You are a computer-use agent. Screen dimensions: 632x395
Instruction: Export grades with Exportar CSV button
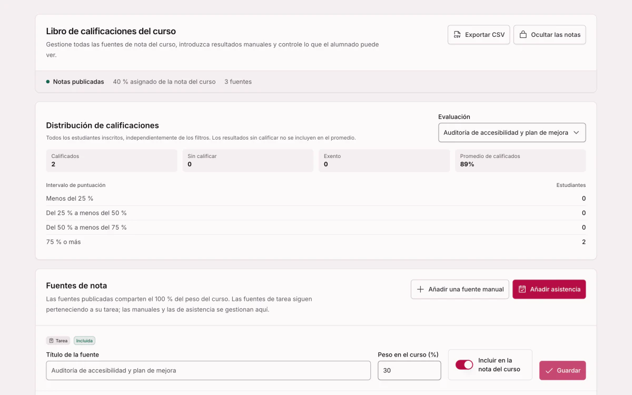pos(479,35)
